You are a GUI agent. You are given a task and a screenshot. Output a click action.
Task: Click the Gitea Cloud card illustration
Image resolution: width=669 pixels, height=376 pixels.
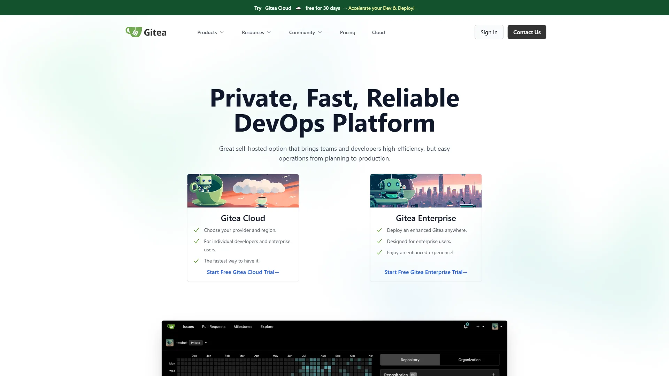click(x=243, y=191)
